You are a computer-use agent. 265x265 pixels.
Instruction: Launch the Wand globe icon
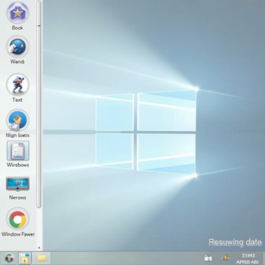click(x=18, y=47)
